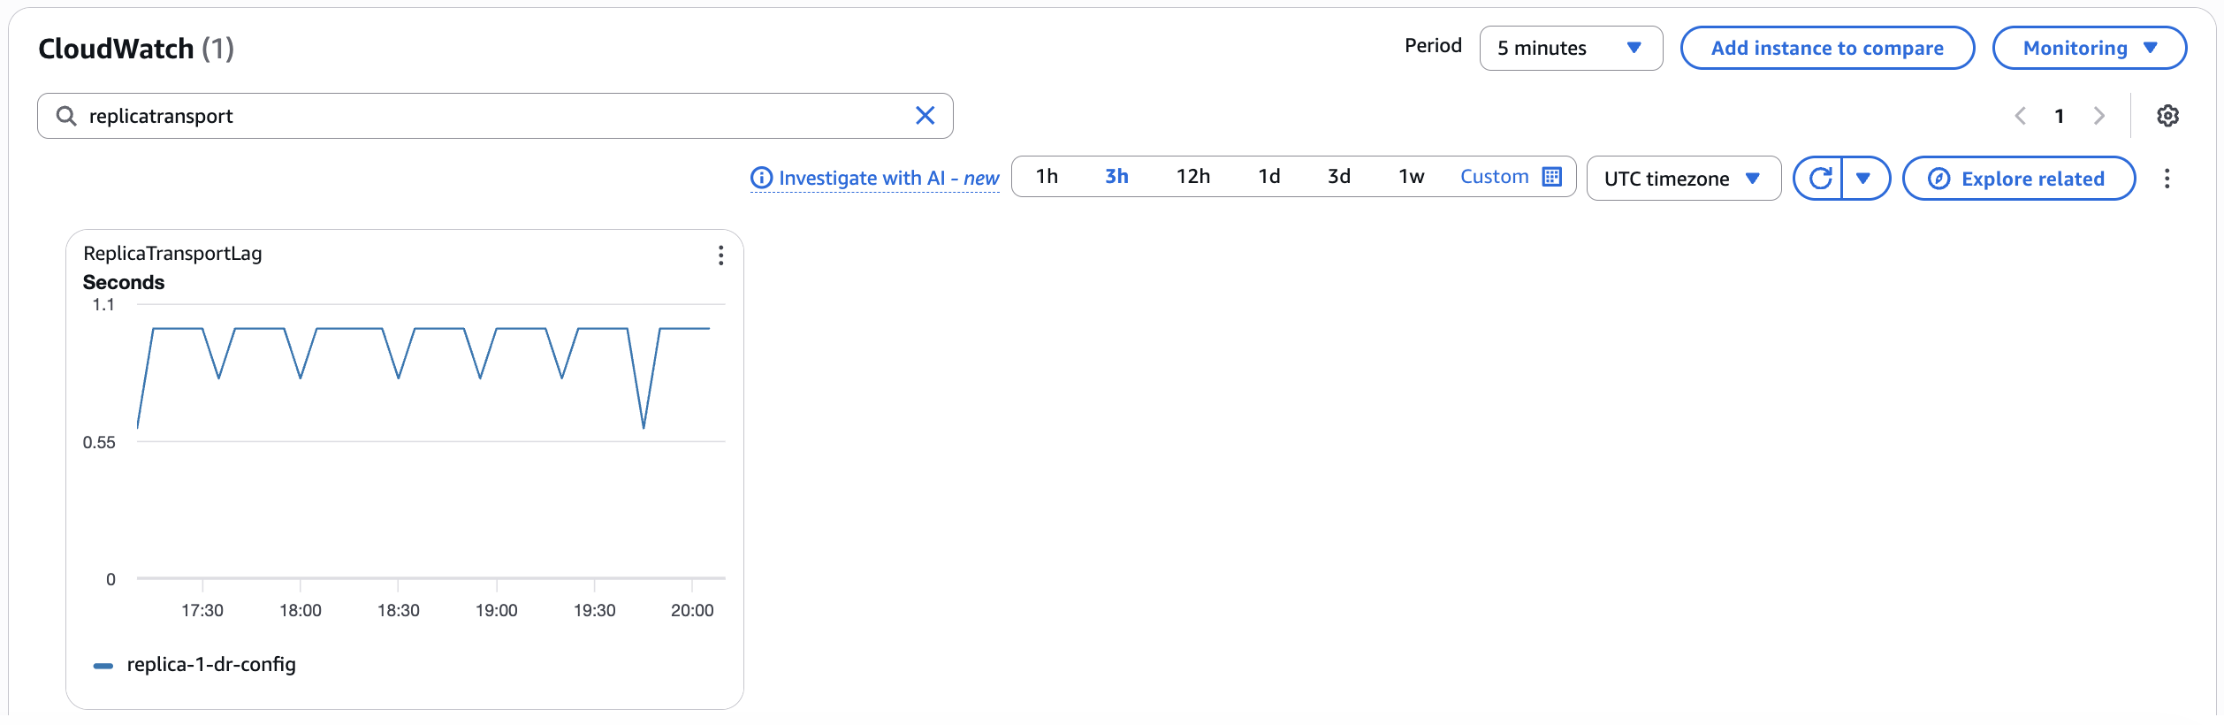Viewport: 2224px width, 725px height.
Task: Focus the metrics search field
Action: [495, 116]
